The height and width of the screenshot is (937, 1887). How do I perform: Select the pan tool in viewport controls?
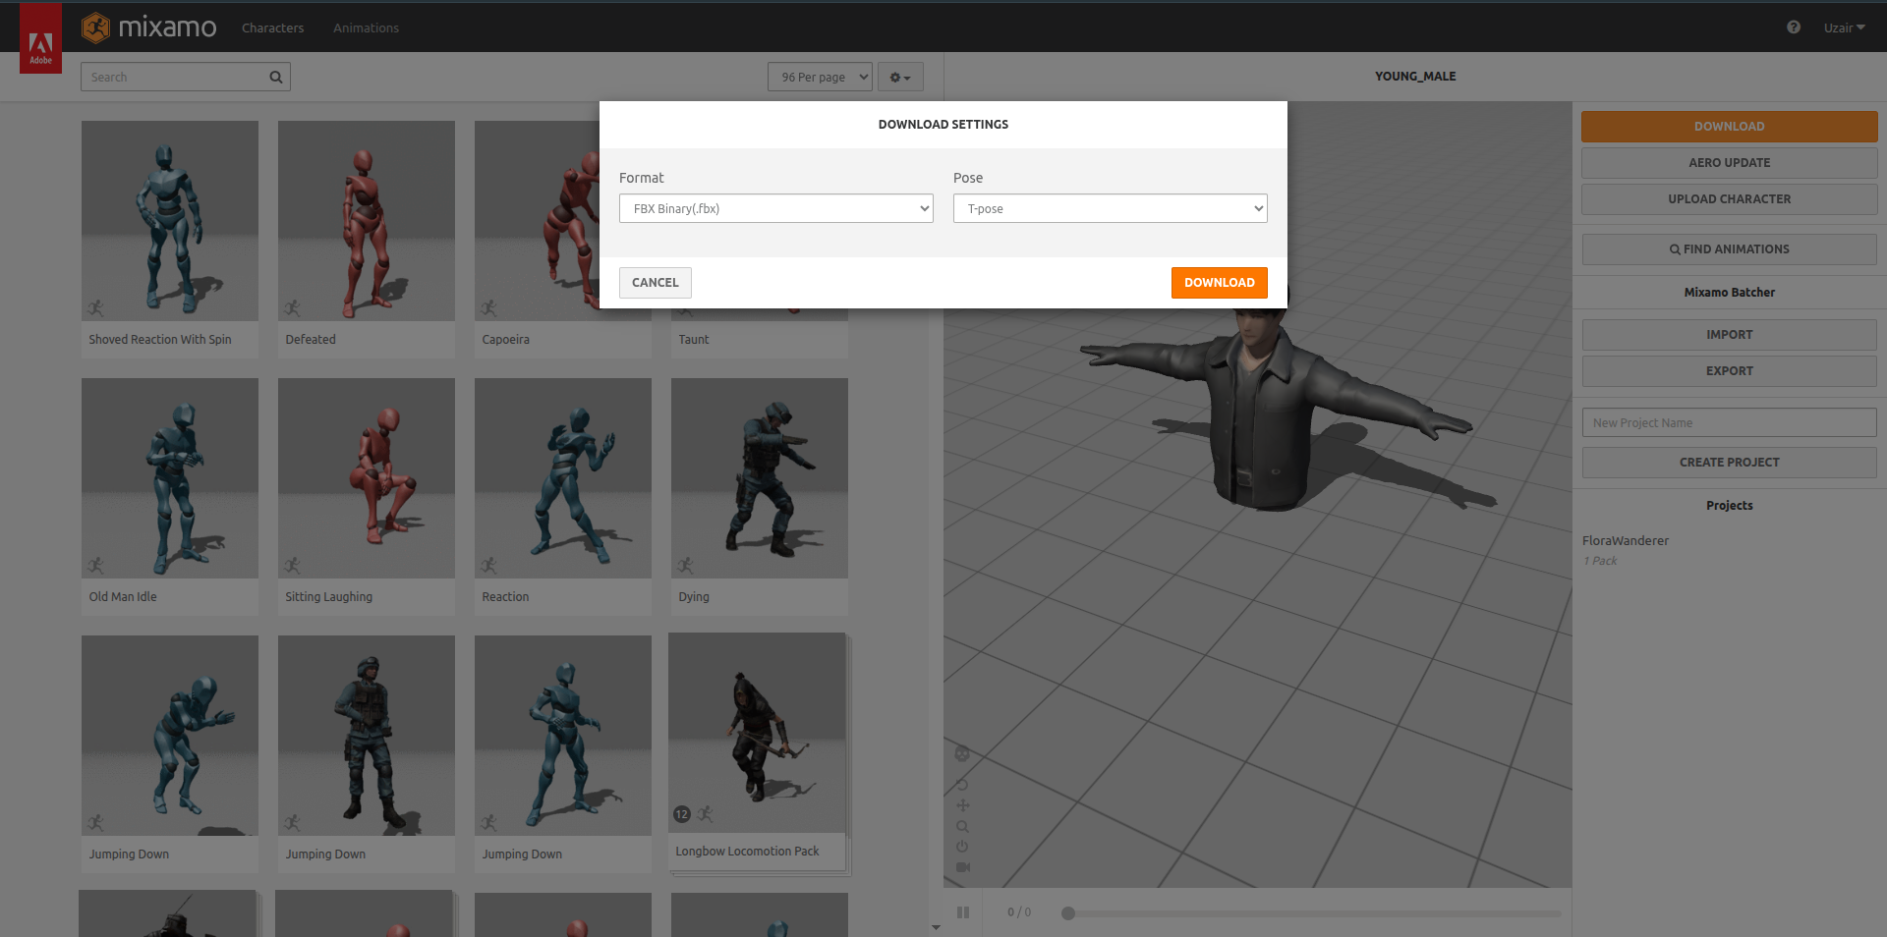click(962, 805)
